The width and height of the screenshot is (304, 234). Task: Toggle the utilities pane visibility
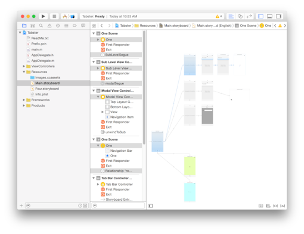pyautogui.click(x=278, y=16)
